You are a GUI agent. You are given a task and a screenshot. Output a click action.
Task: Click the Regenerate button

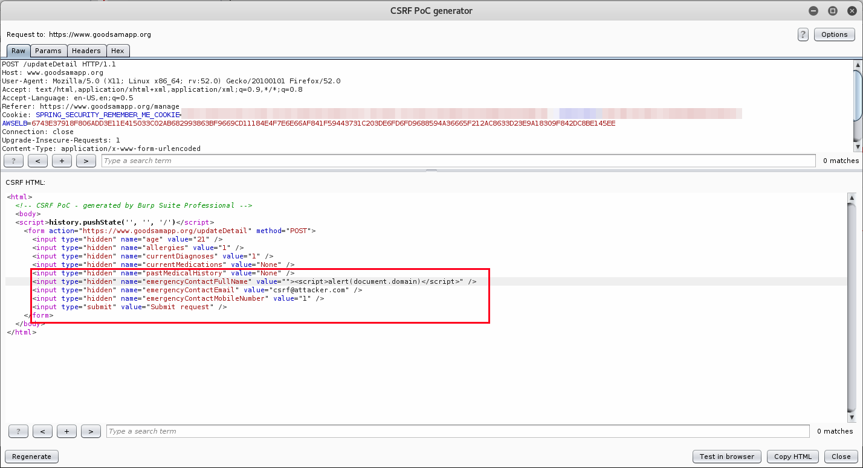[31, 457]
